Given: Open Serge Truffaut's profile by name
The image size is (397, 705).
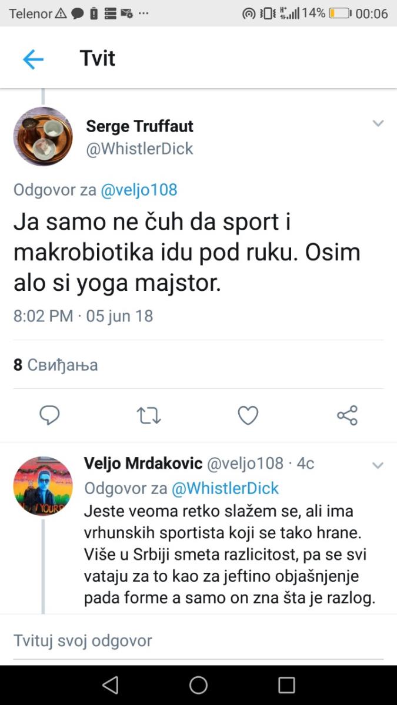Looking at the screenshot, I should (x=139, y=126).
